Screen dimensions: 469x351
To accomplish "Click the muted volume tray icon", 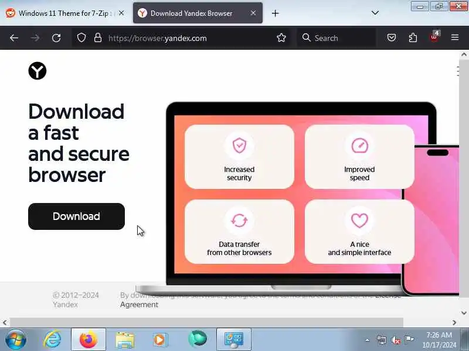I will point(396,340).
